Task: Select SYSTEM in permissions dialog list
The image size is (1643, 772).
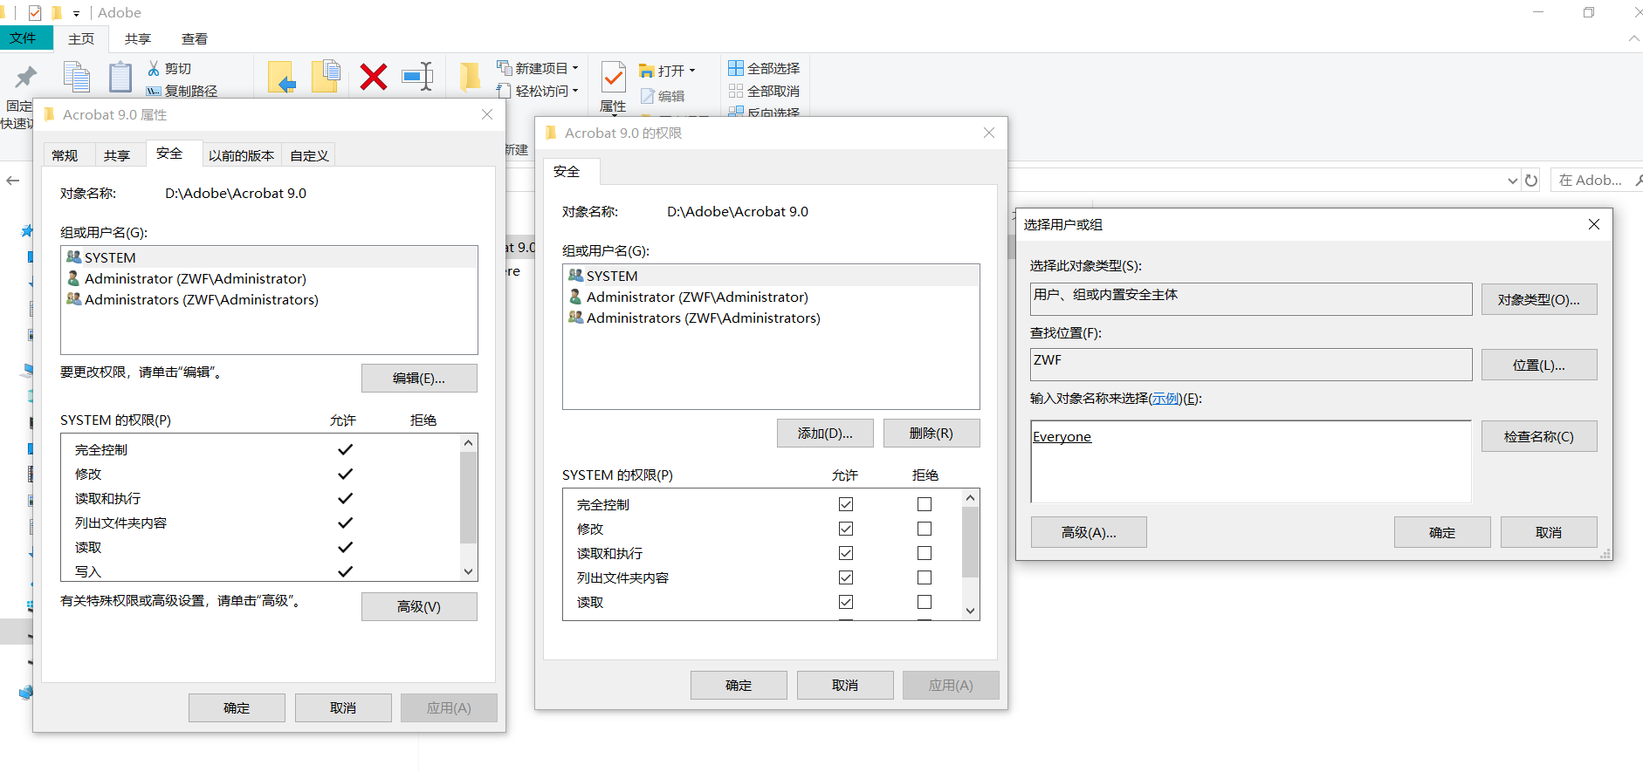Action: pos(771,276)
